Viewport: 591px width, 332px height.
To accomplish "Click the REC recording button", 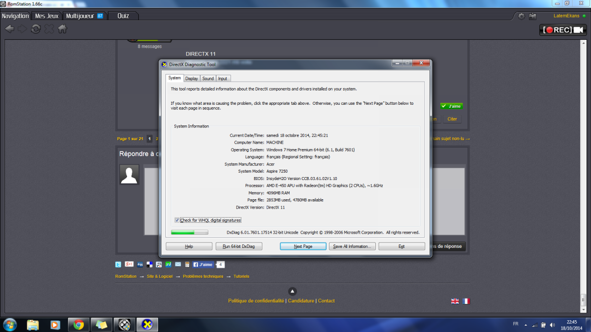I will [x=564, y=30].
